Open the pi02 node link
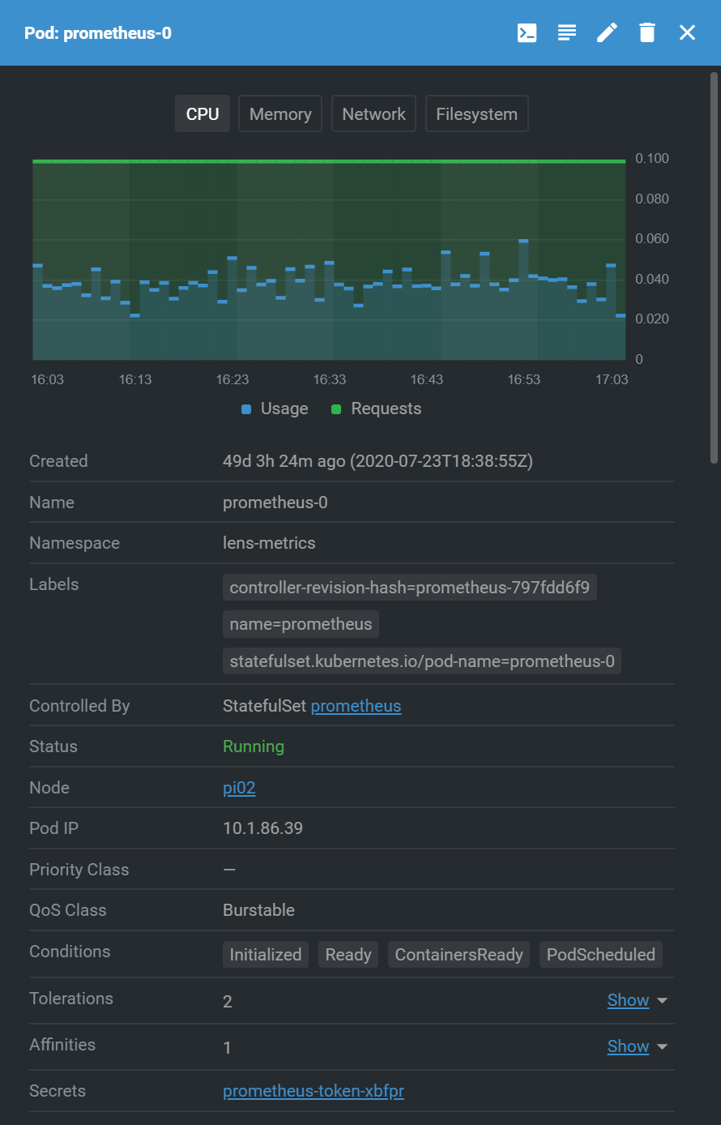This screenshot has width=721, height=1125. [x=239, y=788]
